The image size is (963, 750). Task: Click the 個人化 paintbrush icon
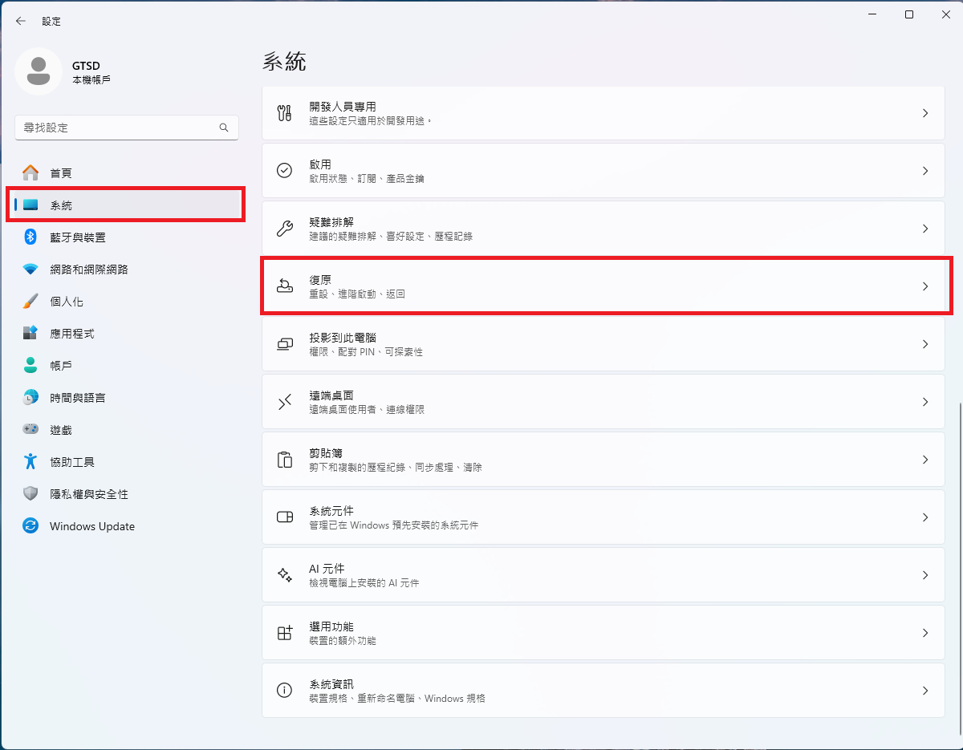pos(30,302)
